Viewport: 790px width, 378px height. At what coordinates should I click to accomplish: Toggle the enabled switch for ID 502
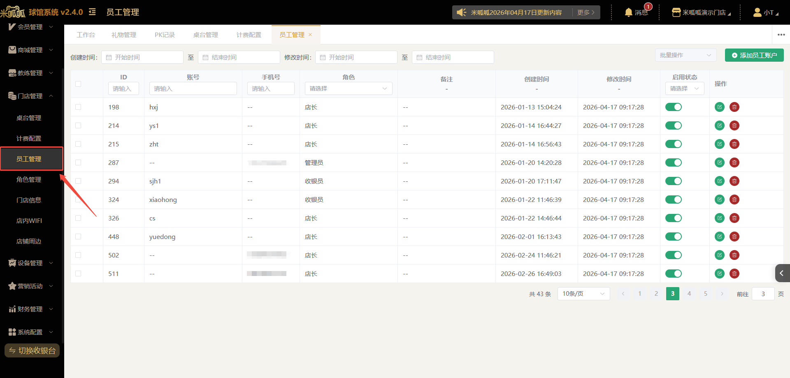[x=674, y=255]
